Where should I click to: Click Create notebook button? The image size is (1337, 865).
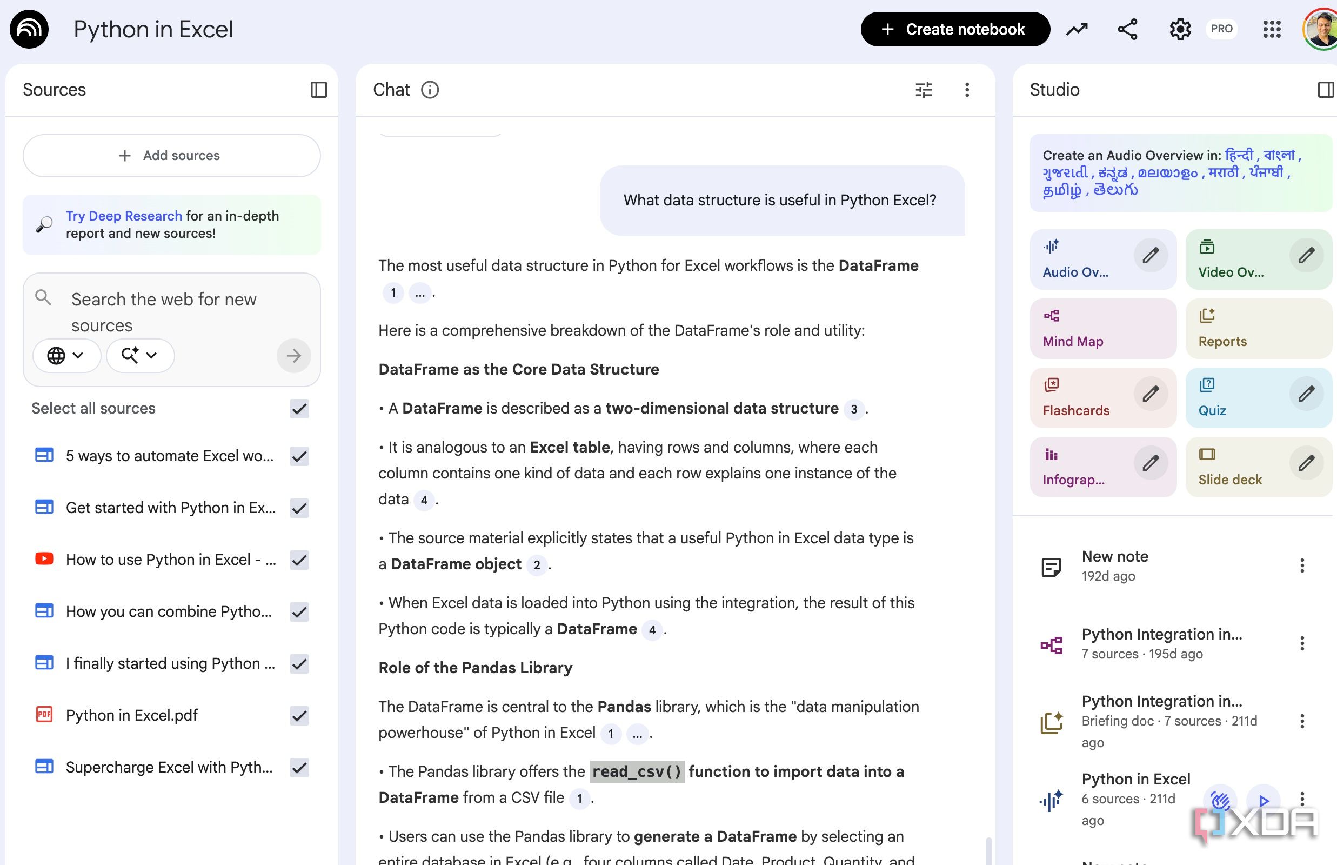pyautogui.click(x=954, y=29)
